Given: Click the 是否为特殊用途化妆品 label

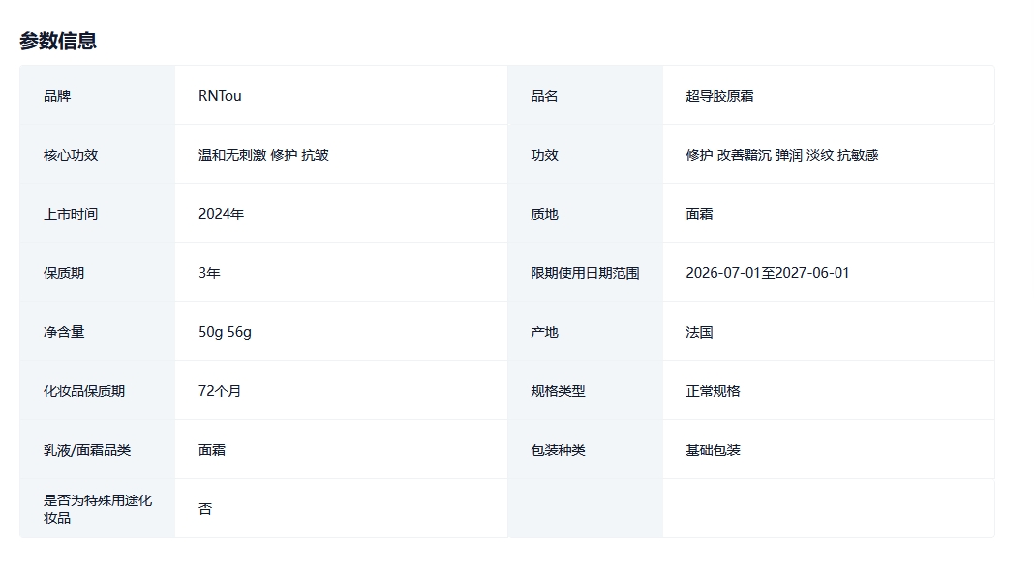Looking at the screenshot, I should (x=97, y=509).
